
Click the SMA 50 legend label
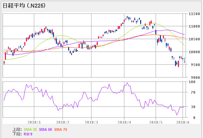(x=46, y=129)
